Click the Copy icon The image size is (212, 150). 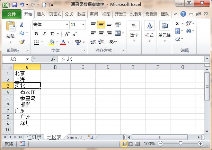pos(21,33)
